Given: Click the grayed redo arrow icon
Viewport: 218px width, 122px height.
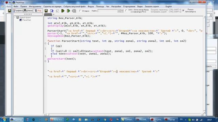Looking at the screenshot, I should [57, 11].
